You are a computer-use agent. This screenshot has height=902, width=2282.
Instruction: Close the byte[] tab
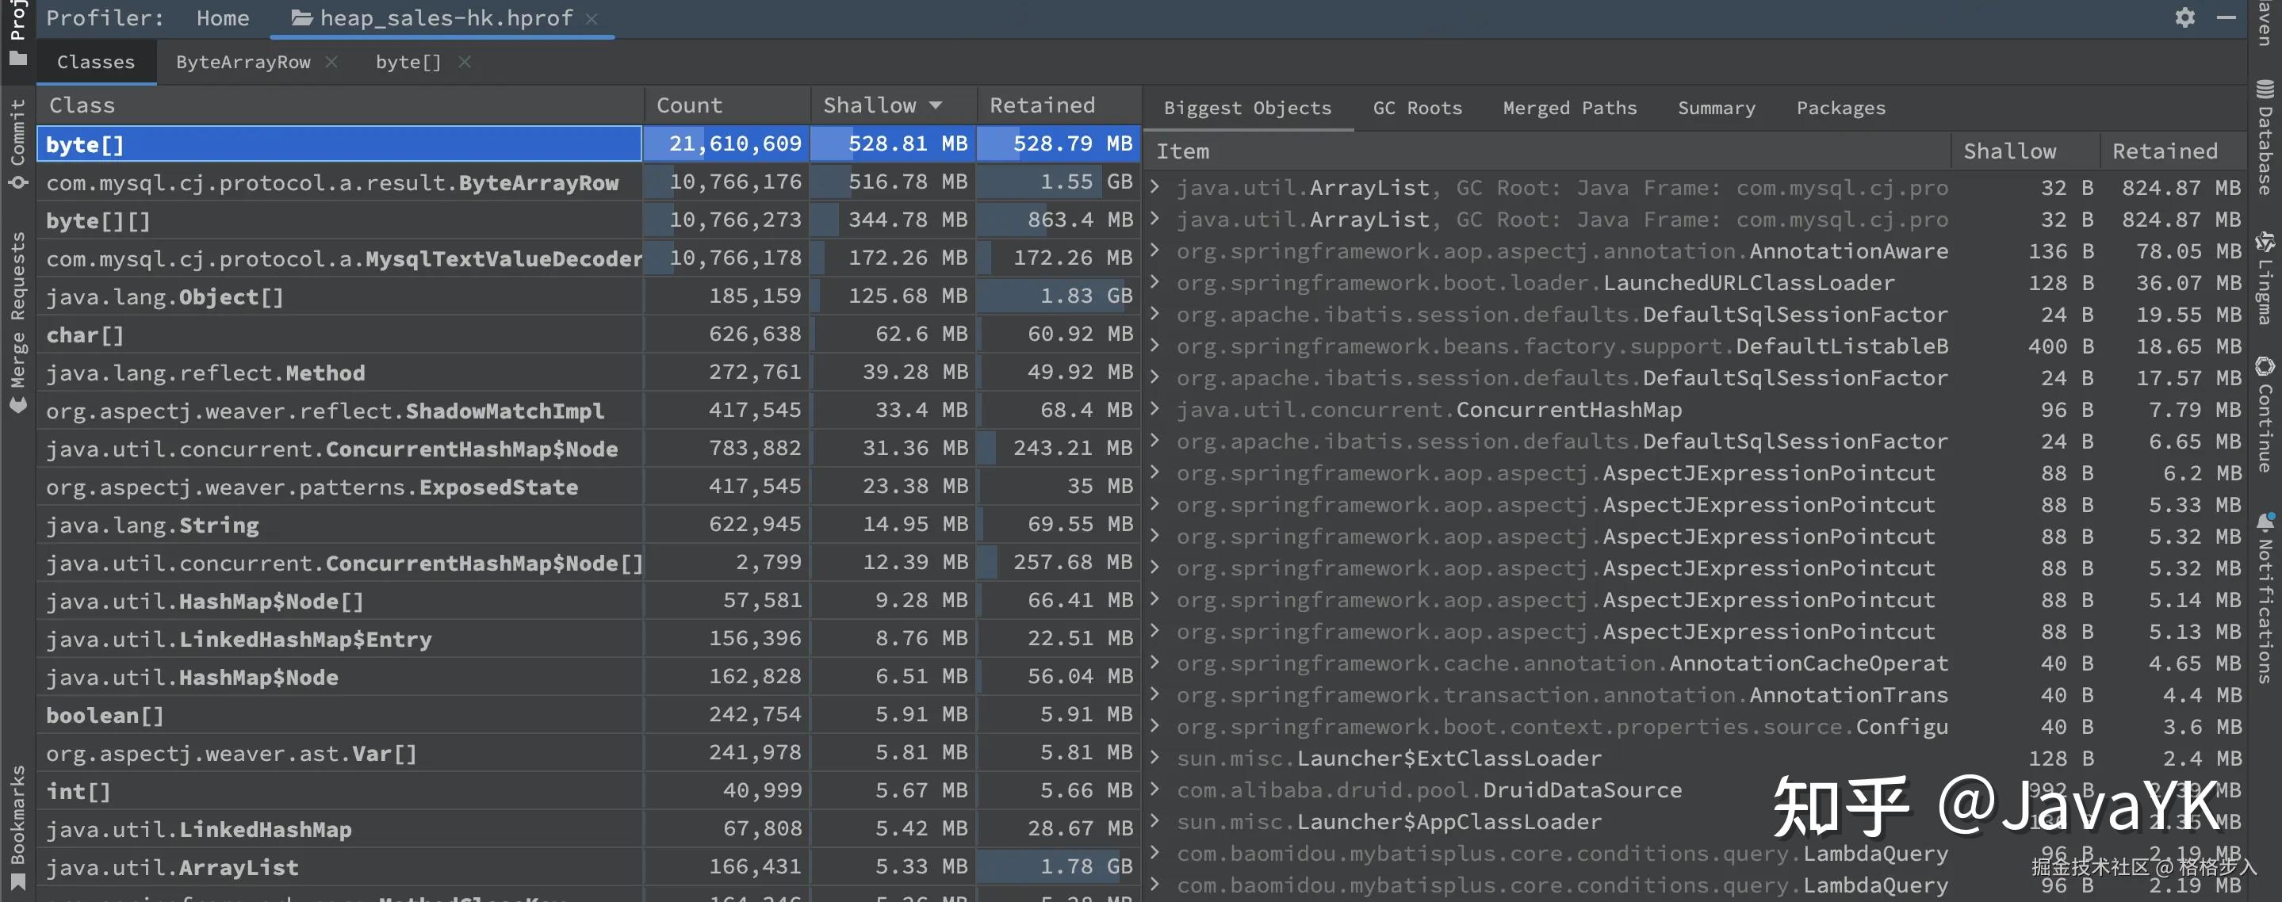464,62
